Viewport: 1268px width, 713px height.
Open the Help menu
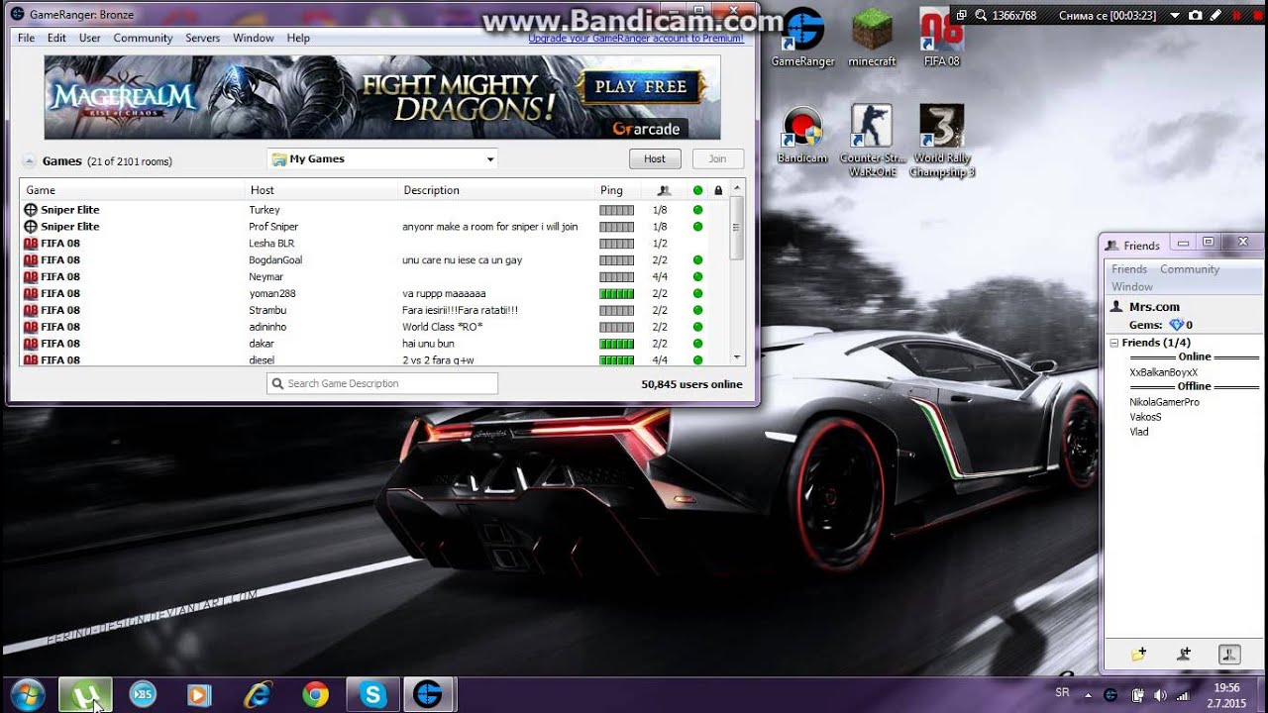point(298,38)
